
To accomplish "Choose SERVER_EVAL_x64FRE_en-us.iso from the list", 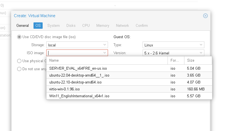I will (129, 68).
